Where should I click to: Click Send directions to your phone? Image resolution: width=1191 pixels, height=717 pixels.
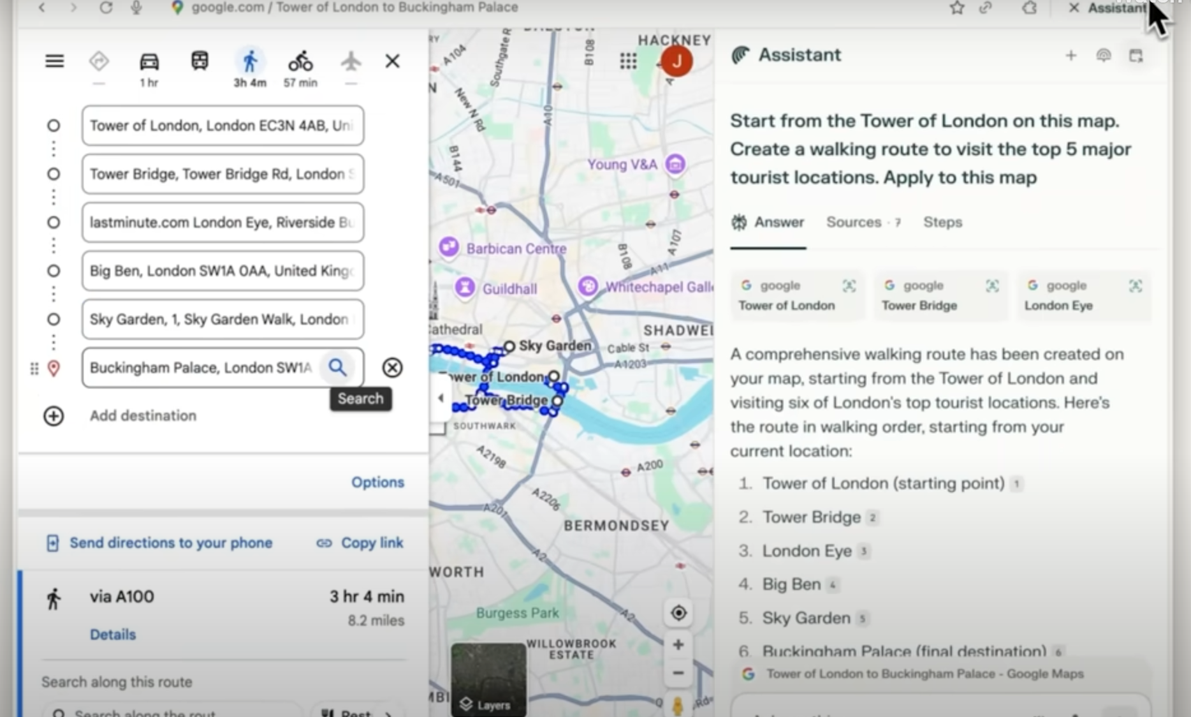(159, 543)
